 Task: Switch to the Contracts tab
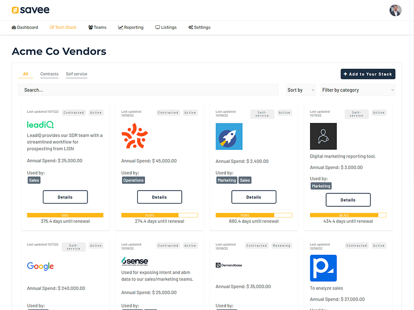pos(49,74)
